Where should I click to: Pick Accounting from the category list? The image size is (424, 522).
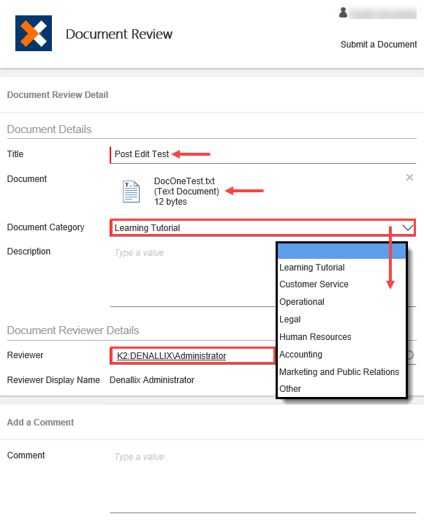pyautogui.click(x=300, y=354)
